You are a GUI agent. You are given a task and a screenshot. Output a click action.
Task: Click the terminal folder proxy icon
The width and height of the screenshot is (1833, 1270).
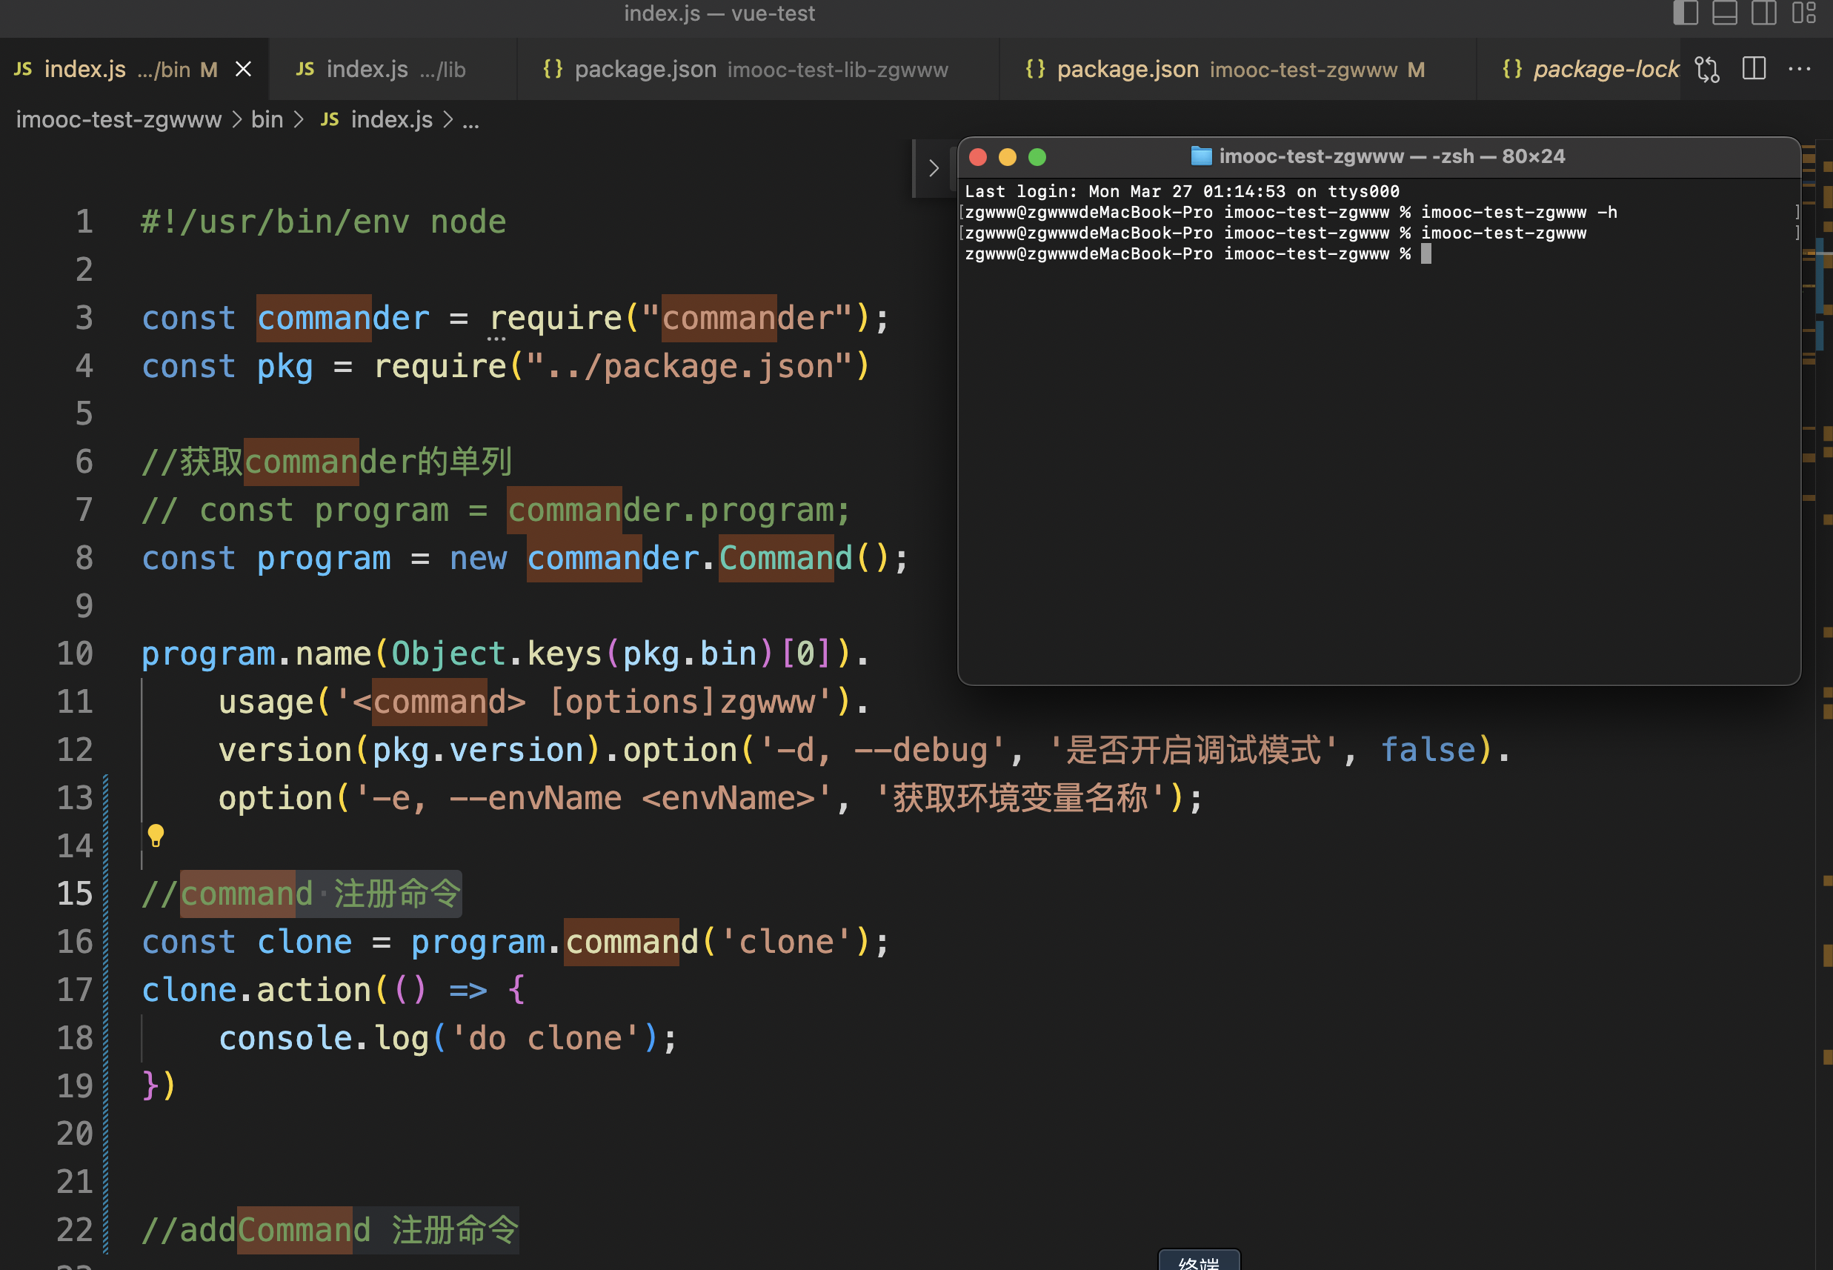pyautogui.click(x=1200, y=156)
